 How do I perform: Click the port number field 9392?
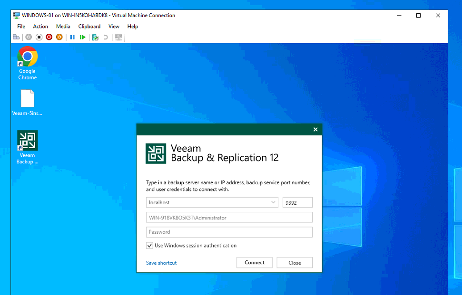click(297, 202)
